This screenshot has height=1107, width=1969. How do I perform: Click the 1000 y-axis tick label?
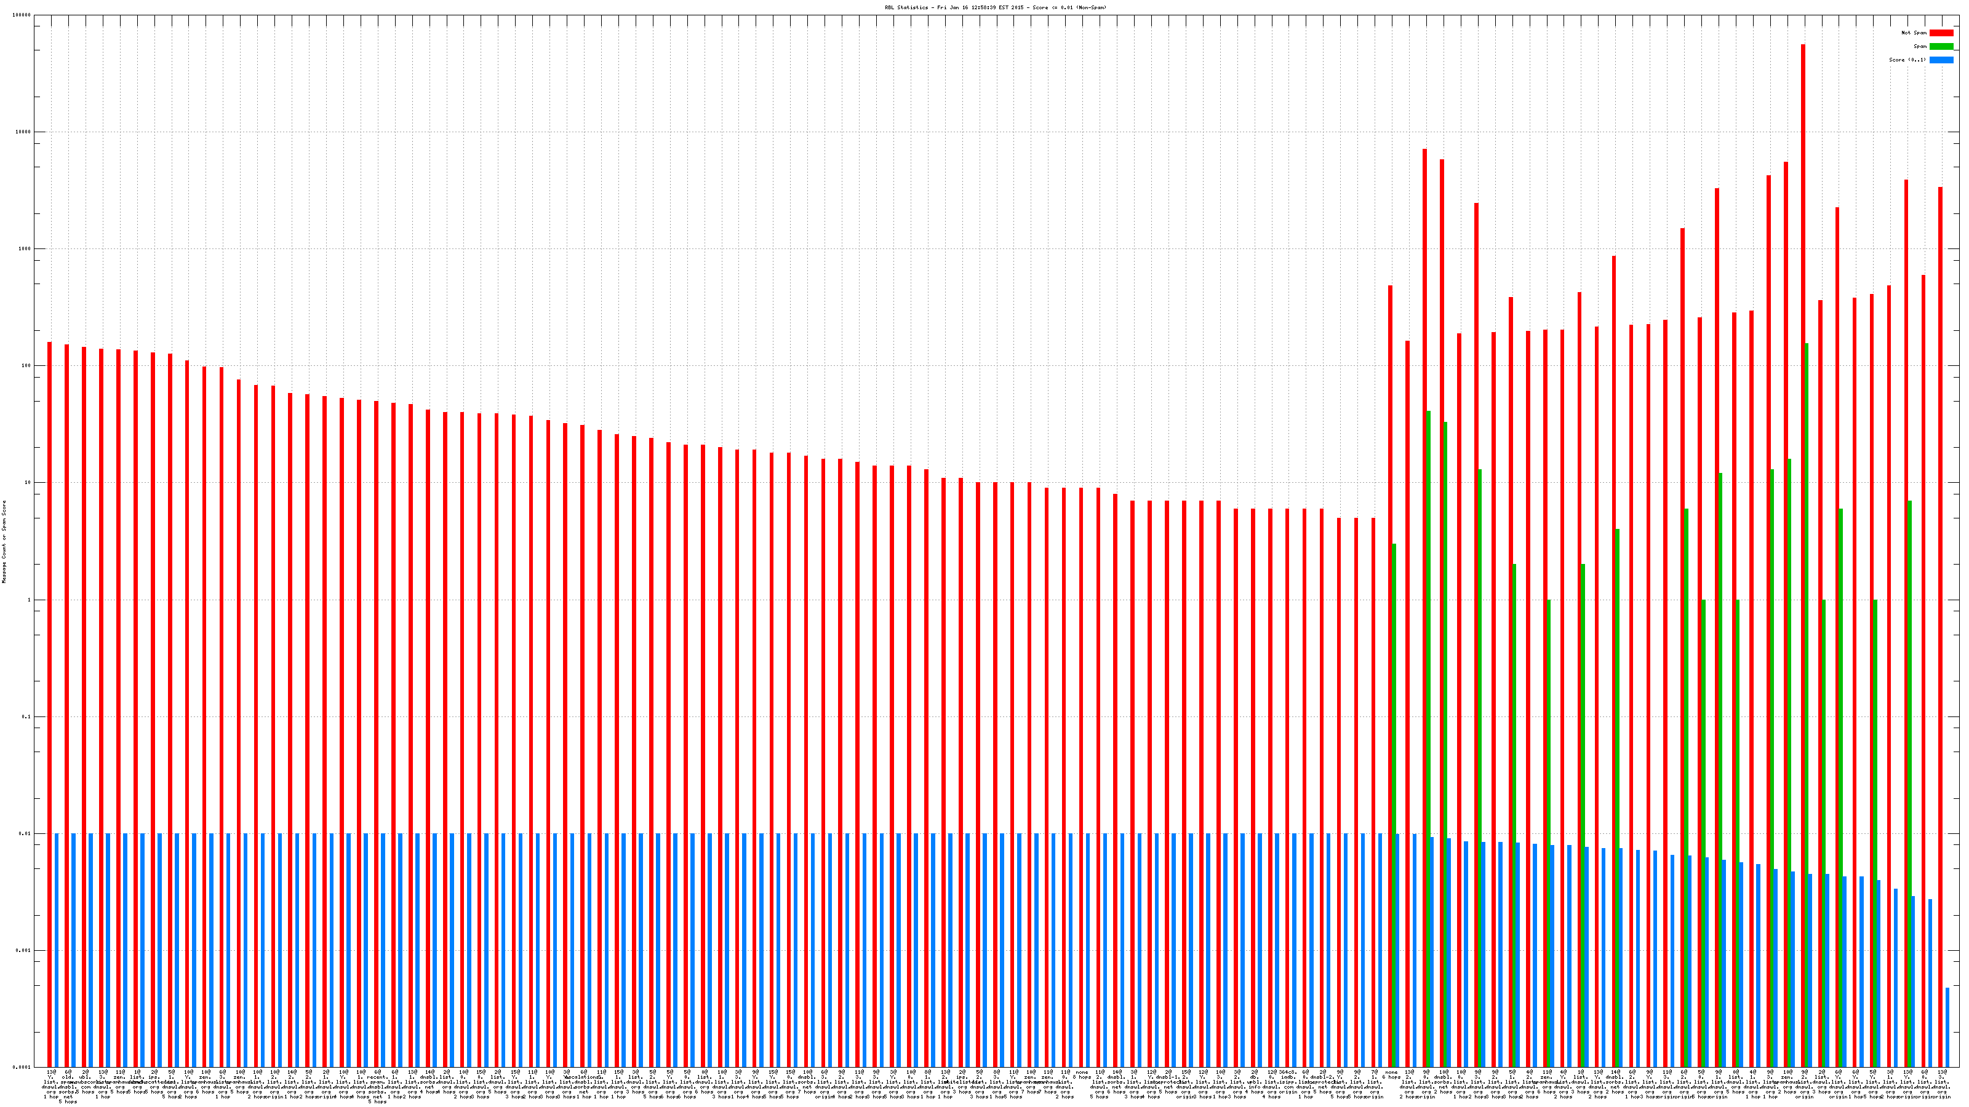(x=25, y=249)
